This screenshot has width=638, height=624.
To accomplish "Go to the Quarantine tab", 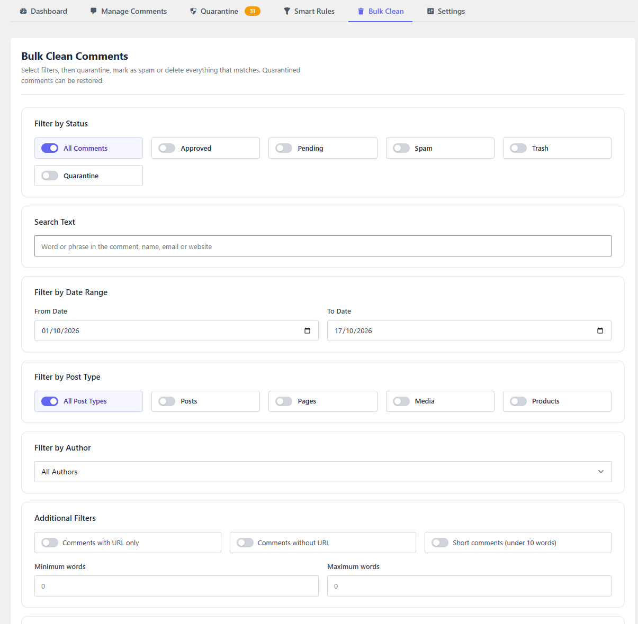I will 225,11.
